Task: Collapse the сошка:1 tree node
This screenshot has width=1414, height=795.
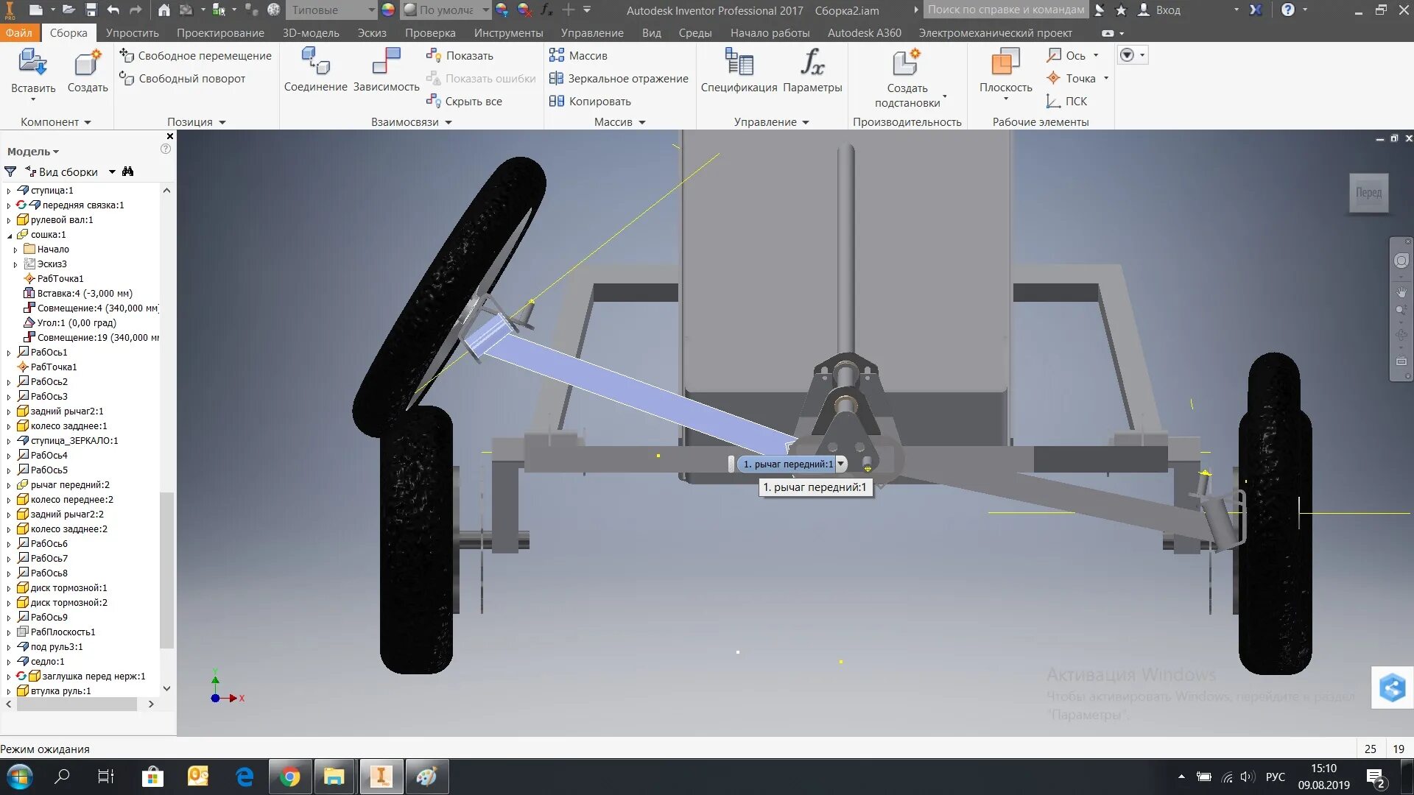Action: [10, 235]
